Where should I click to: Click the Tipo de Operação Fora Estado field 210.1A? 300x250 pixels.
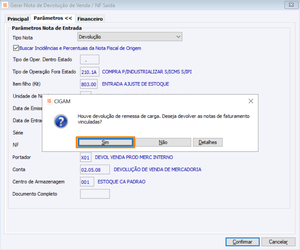point(89,72)
